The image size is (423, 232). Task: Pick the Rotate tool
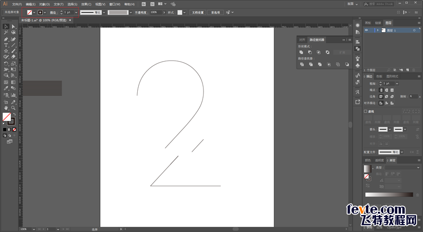(x=6, y=64)
